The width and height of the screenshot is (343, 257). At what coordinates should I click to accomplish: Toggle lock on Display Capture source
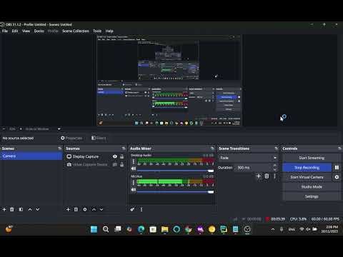click(122, 156)
